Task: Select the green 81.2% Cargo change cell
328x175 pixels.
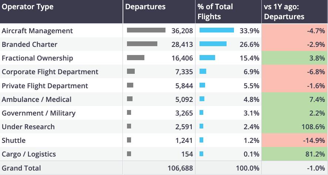Action: click(294, 154)
